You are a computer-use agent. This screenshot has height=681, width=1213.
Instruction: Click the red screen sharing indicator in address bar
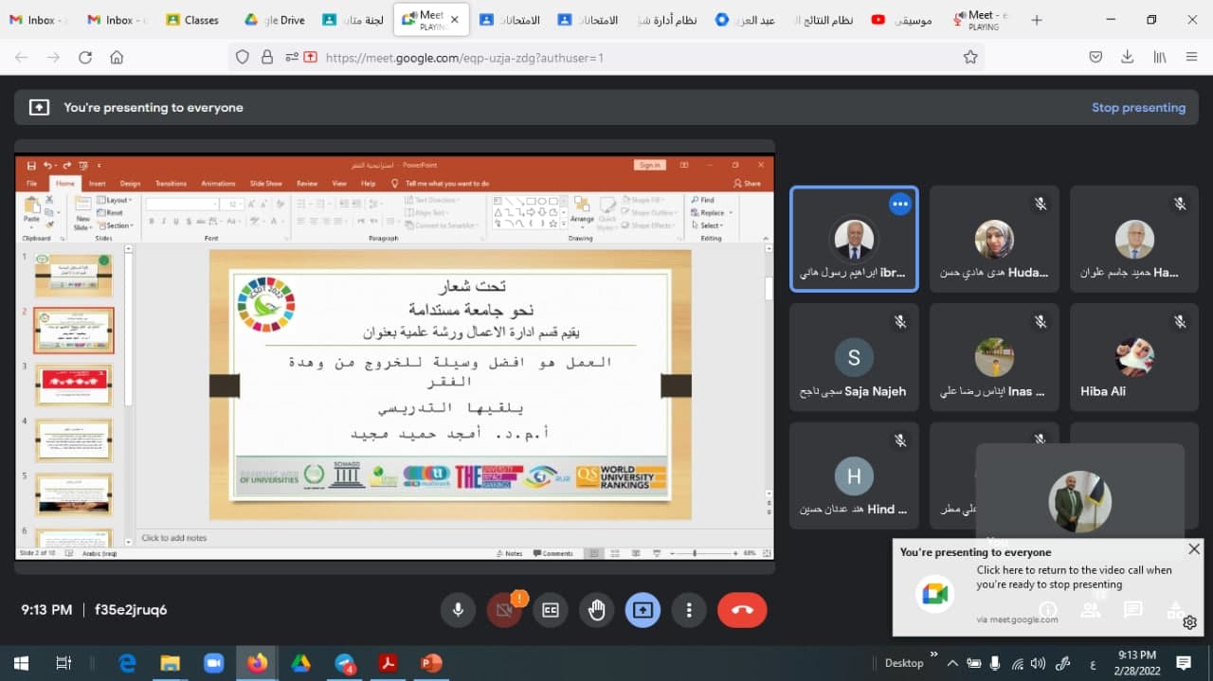(310, 58)
